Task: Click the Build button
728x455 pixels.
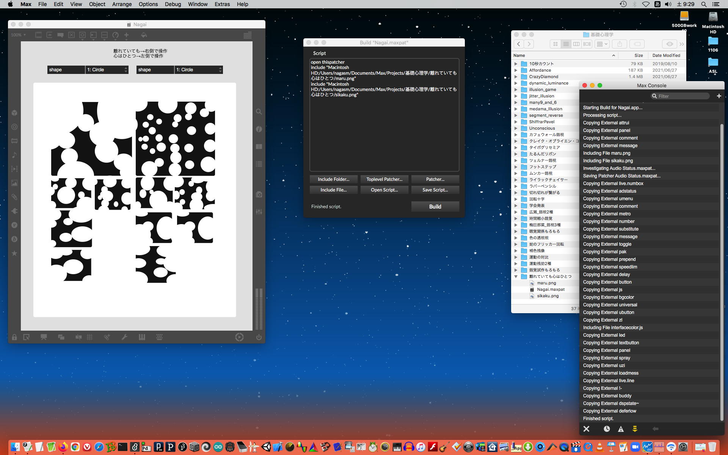Action: coord(435,207)
